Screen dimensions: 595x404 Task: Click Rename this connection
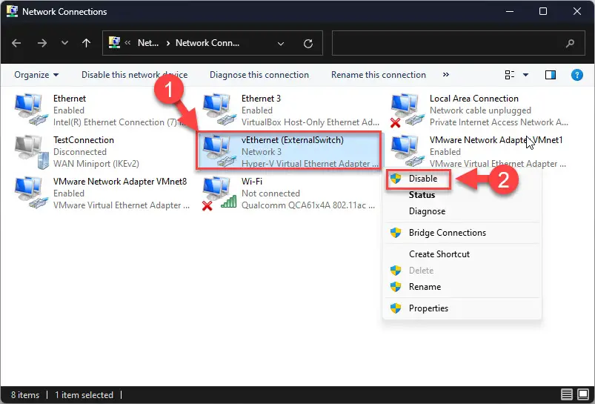point(379,75)
